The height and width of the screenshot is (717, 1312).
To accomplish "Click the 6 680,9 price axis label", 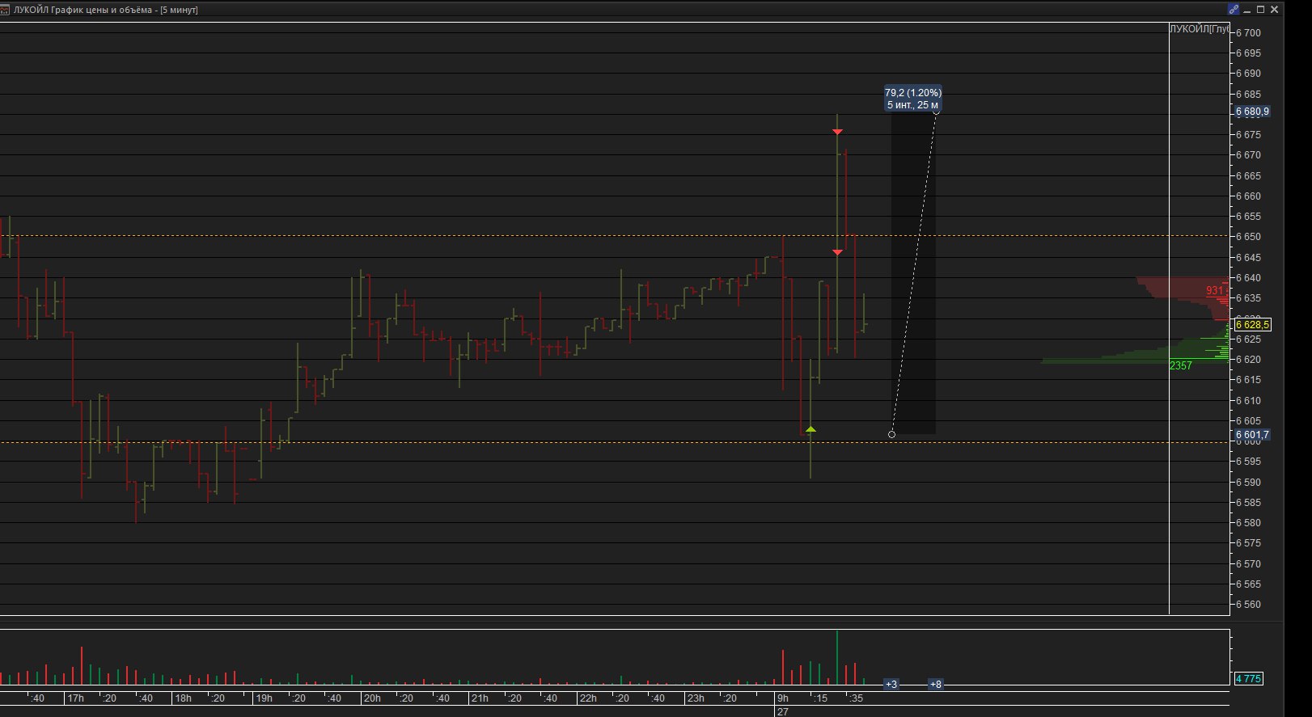I will pyautogui.click(x=1252, y=112).
